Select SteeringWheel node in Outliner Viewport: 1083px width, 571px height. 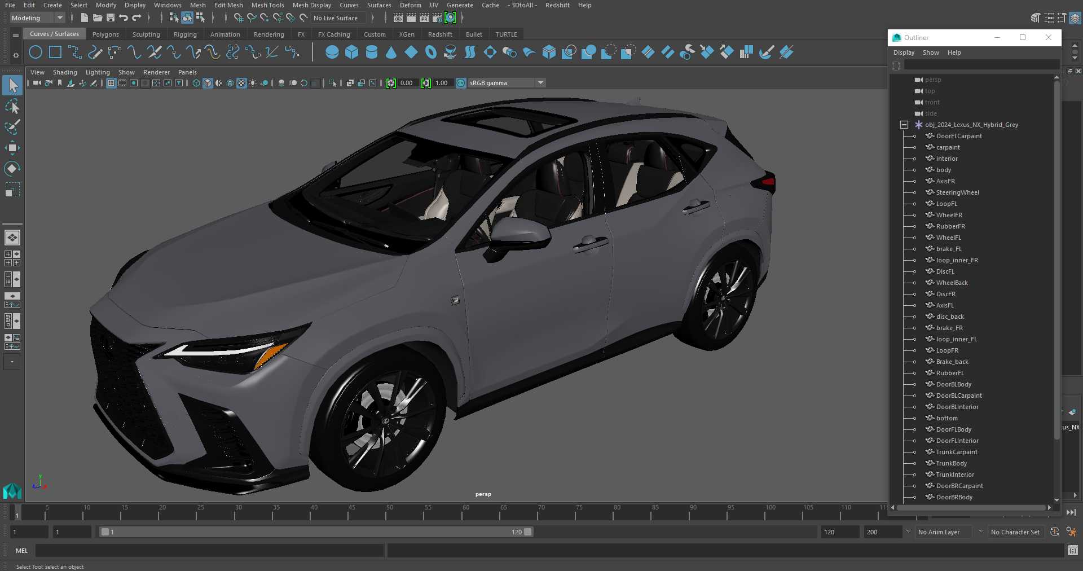958,192
